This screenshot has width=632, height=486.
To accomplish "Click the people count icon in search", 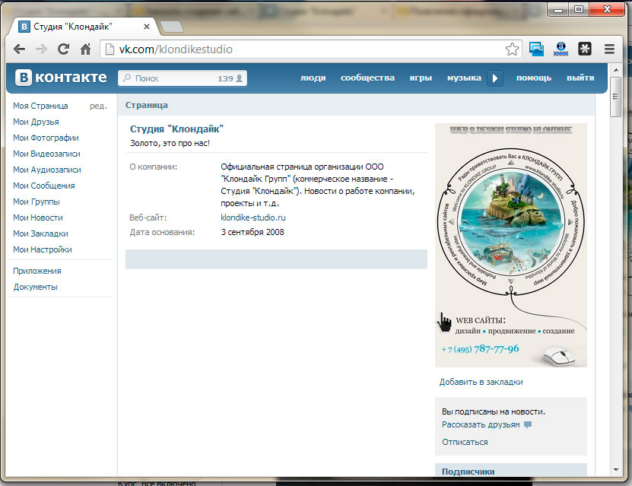I will point(239,78).
